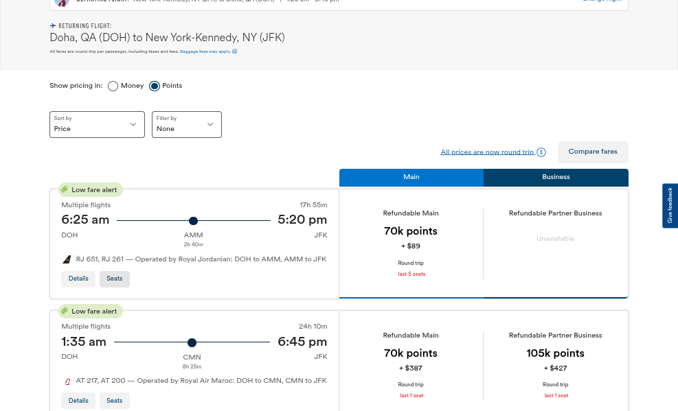Open Seats for the Royal Jordanian flight

[x=115, y=279]
